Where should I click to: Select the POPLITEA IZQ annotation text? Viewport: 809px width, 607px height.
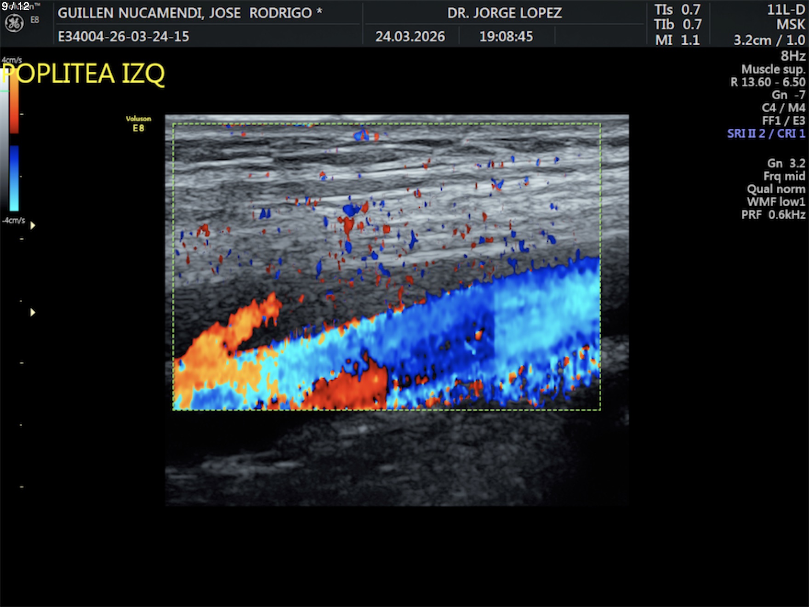pos(84,74)
